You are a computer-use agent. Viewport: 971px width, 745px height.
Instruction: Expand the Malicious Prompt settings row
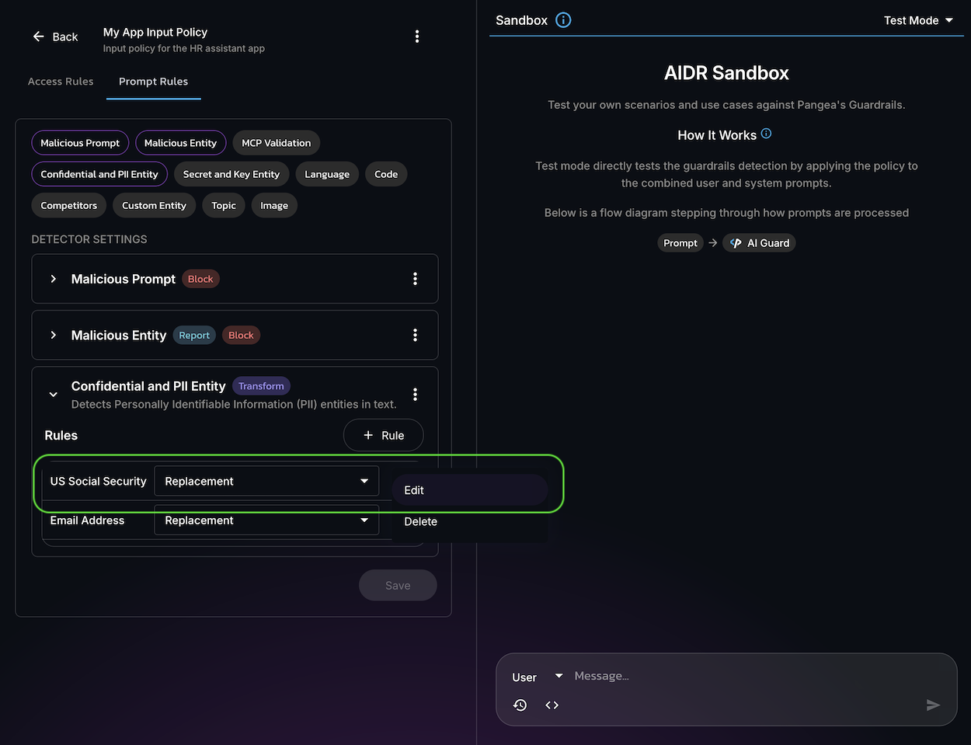[x=54, y=279]
